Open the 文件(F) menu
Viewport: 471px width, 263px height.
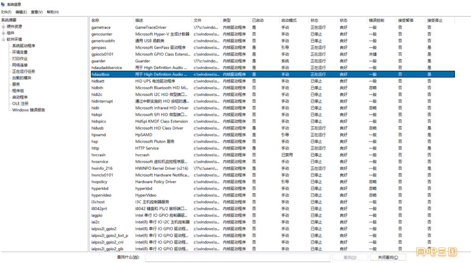pos(6,12)
